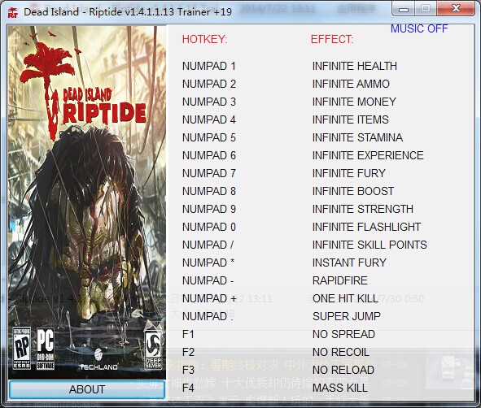The image size is (481, 408).
Task: Select the SUPER JUMP effect label
Action: coord(347,316)
